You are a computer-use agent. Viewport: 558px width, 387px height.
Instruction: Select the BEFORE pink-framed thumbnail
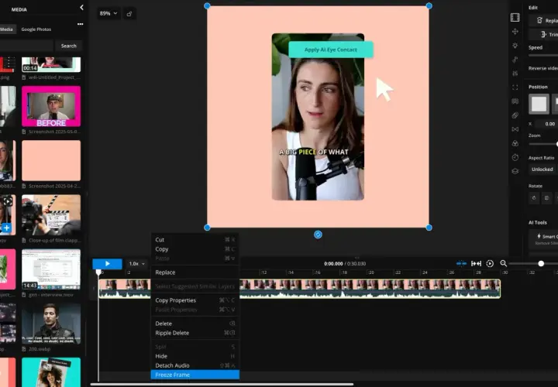coord(51,106)
